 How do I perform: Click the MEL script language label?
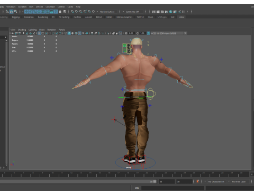tap(137, 188)
